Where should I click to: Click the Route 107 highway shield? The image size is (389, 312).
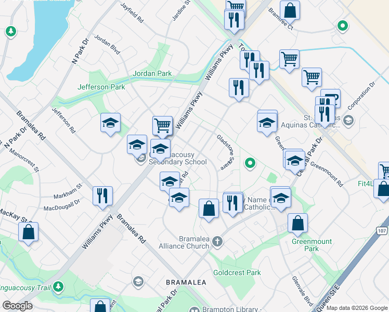click(x=382, y=231)
